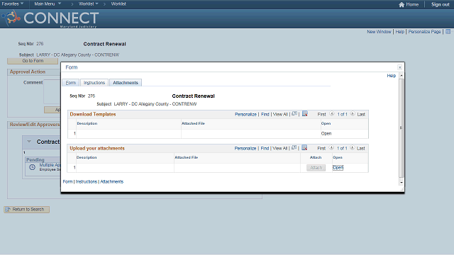
Task: Zoom Download Templates grid popup icon
Action: tap(294, 114)
